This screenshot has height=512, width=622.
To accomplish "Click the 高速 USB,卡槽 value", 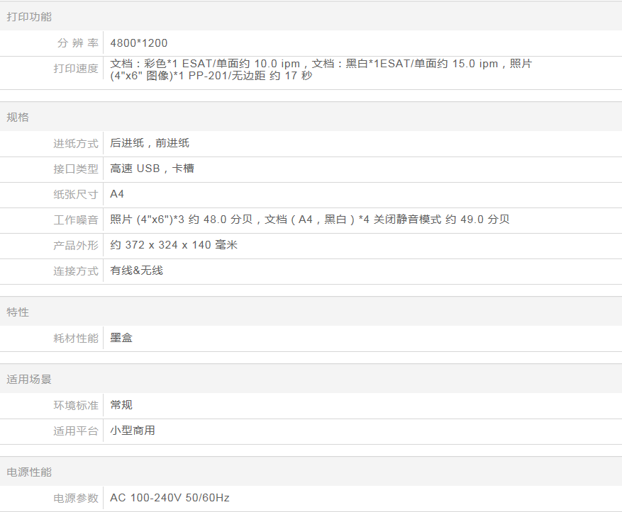I will (152, 169).
